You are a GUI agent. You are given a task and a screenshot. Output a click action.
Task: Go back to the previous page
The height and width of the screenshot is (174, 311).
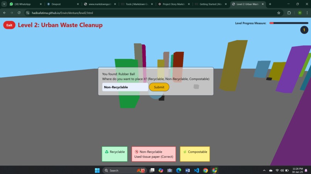(x=4, y=13)
